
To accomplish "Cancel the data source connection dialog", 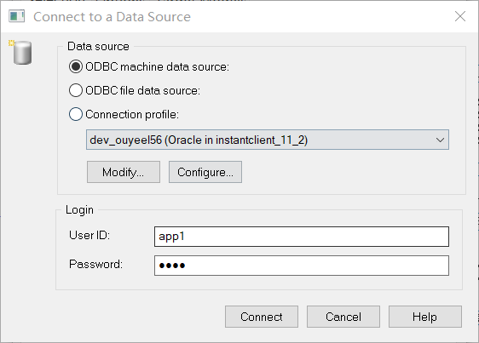I will click(x=343, y=317).
